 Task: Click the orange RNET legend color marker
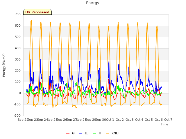click(107, 134)
